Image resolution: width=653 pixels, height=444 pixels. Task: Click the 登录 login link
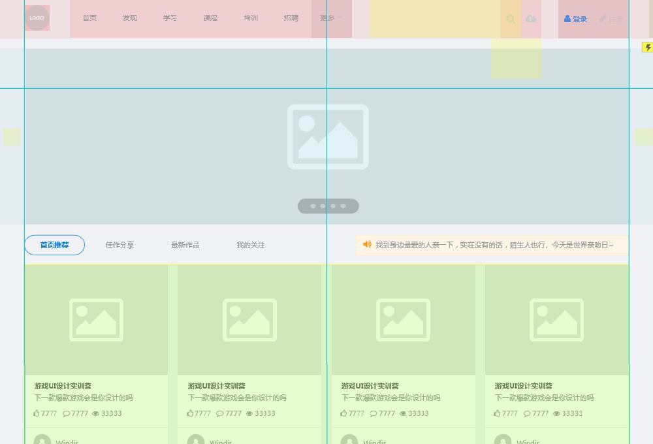point(575,19)
